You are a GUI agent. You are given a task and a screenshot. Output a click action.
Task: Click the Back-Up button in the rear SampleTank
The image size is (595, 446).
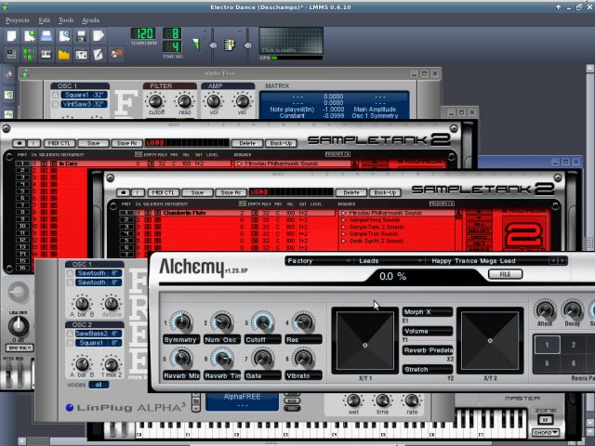tap(281, 143)
